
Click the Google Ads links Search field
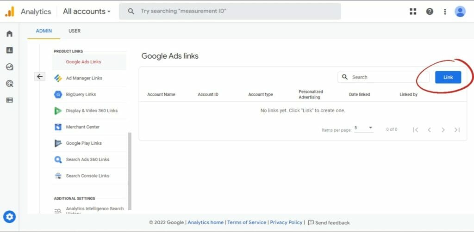tap(383, 77)
